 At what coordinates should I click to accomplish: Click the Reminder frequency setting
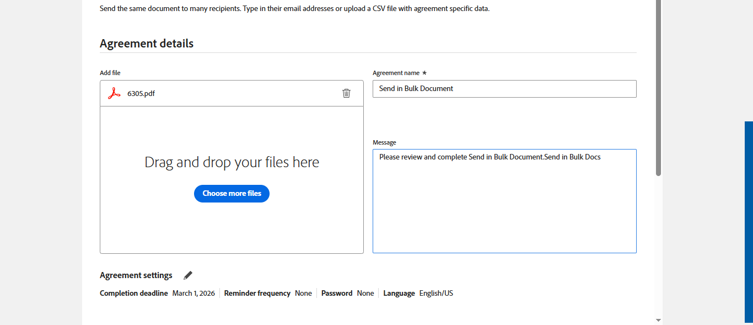click(x=268, y=294)
